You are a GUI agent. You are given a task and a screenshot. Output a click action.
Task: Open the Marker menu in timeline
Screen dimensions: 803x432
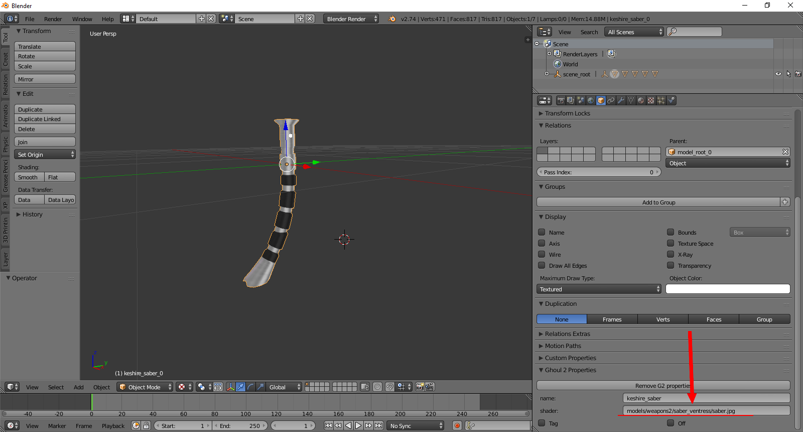(x=57, y=425)
